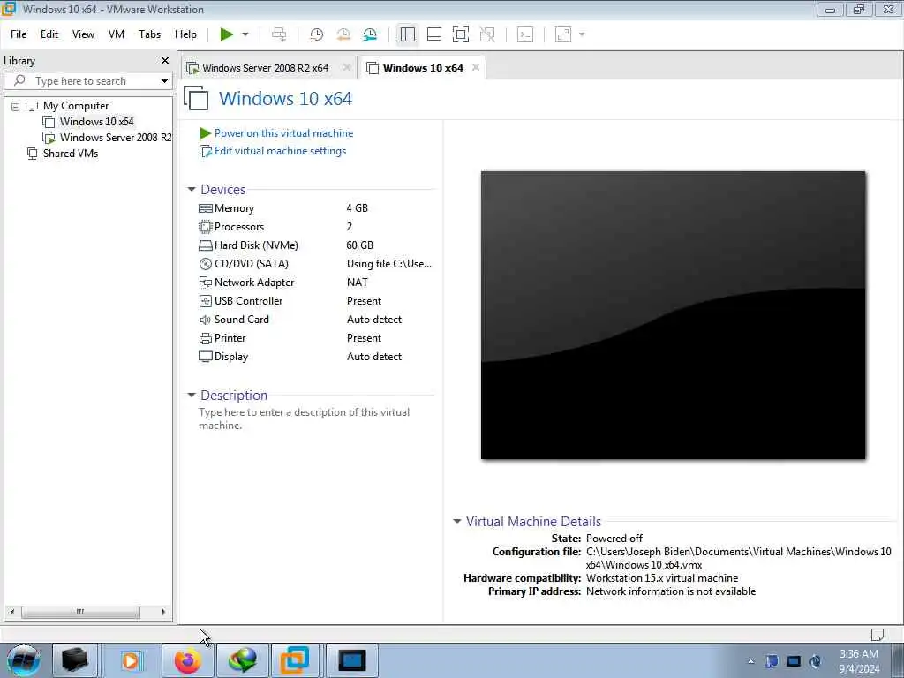The image size is (904, 678).
Task: Click the green Power On toolbar button
Action: [x=227, y=34]
